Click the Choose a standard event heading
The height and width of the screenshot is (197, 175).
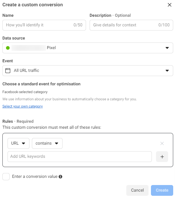(x=41, y=84)
